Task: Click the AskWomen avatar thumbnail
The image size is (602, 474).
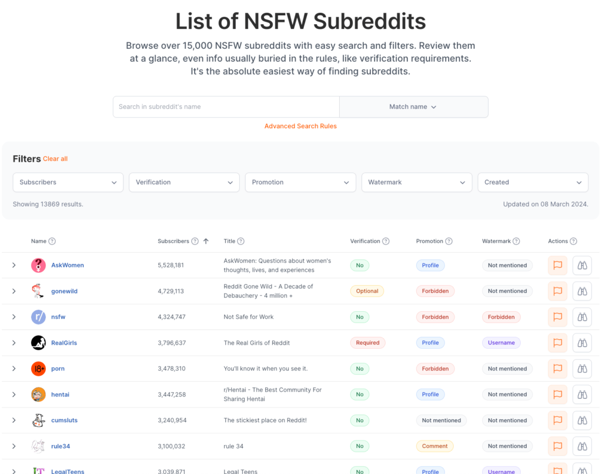Action: click(38, 265)
